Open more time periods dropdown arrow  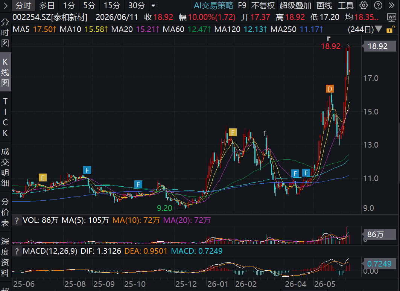point(153,5)
